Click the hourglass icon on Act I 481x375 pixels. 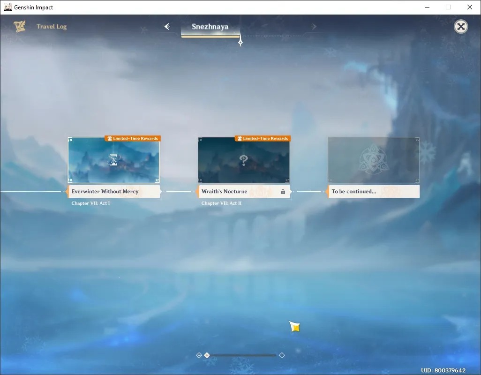coord(113,160)
